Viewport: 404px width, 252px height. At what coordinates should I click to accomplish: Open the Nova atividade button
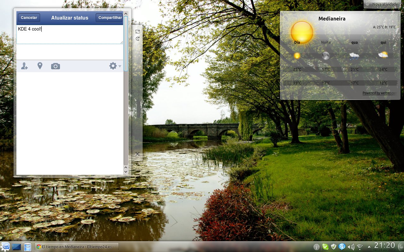click(x=383, y=4)
